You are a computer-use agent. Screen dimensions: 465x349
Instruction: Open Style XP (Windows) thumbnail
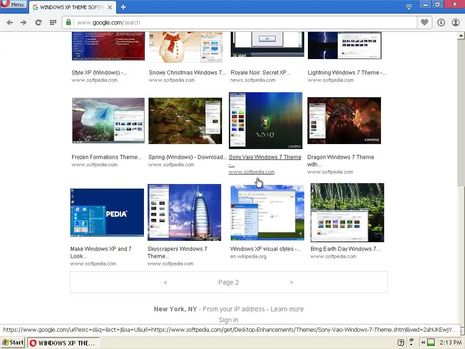pos(108,46)
